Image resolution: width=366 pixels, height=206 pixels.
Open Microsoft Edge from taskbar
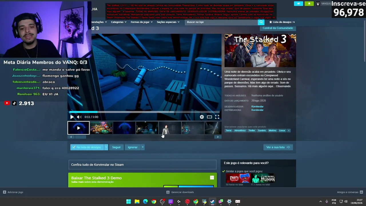145,201
